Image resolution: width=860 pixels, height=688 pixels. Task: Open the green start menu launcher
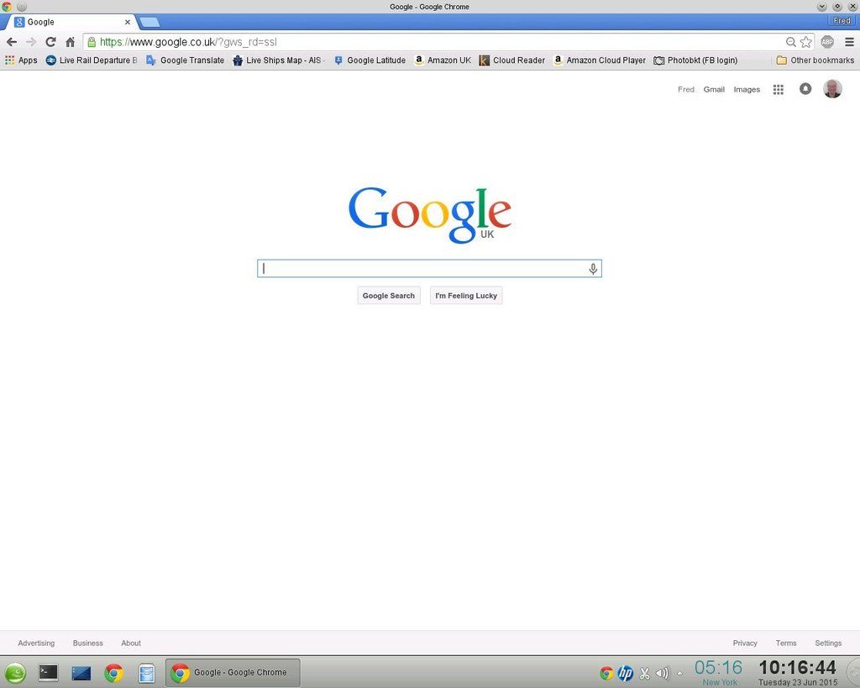(x=15, y=673)
